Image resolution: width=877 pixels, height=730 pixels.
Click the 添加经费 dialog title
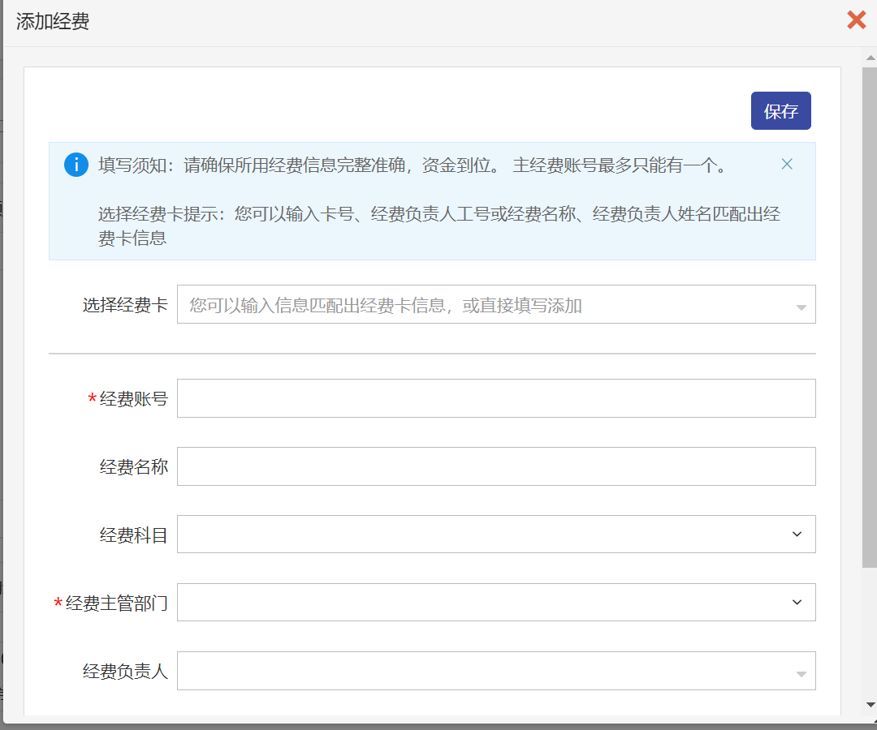click(53, 22)
